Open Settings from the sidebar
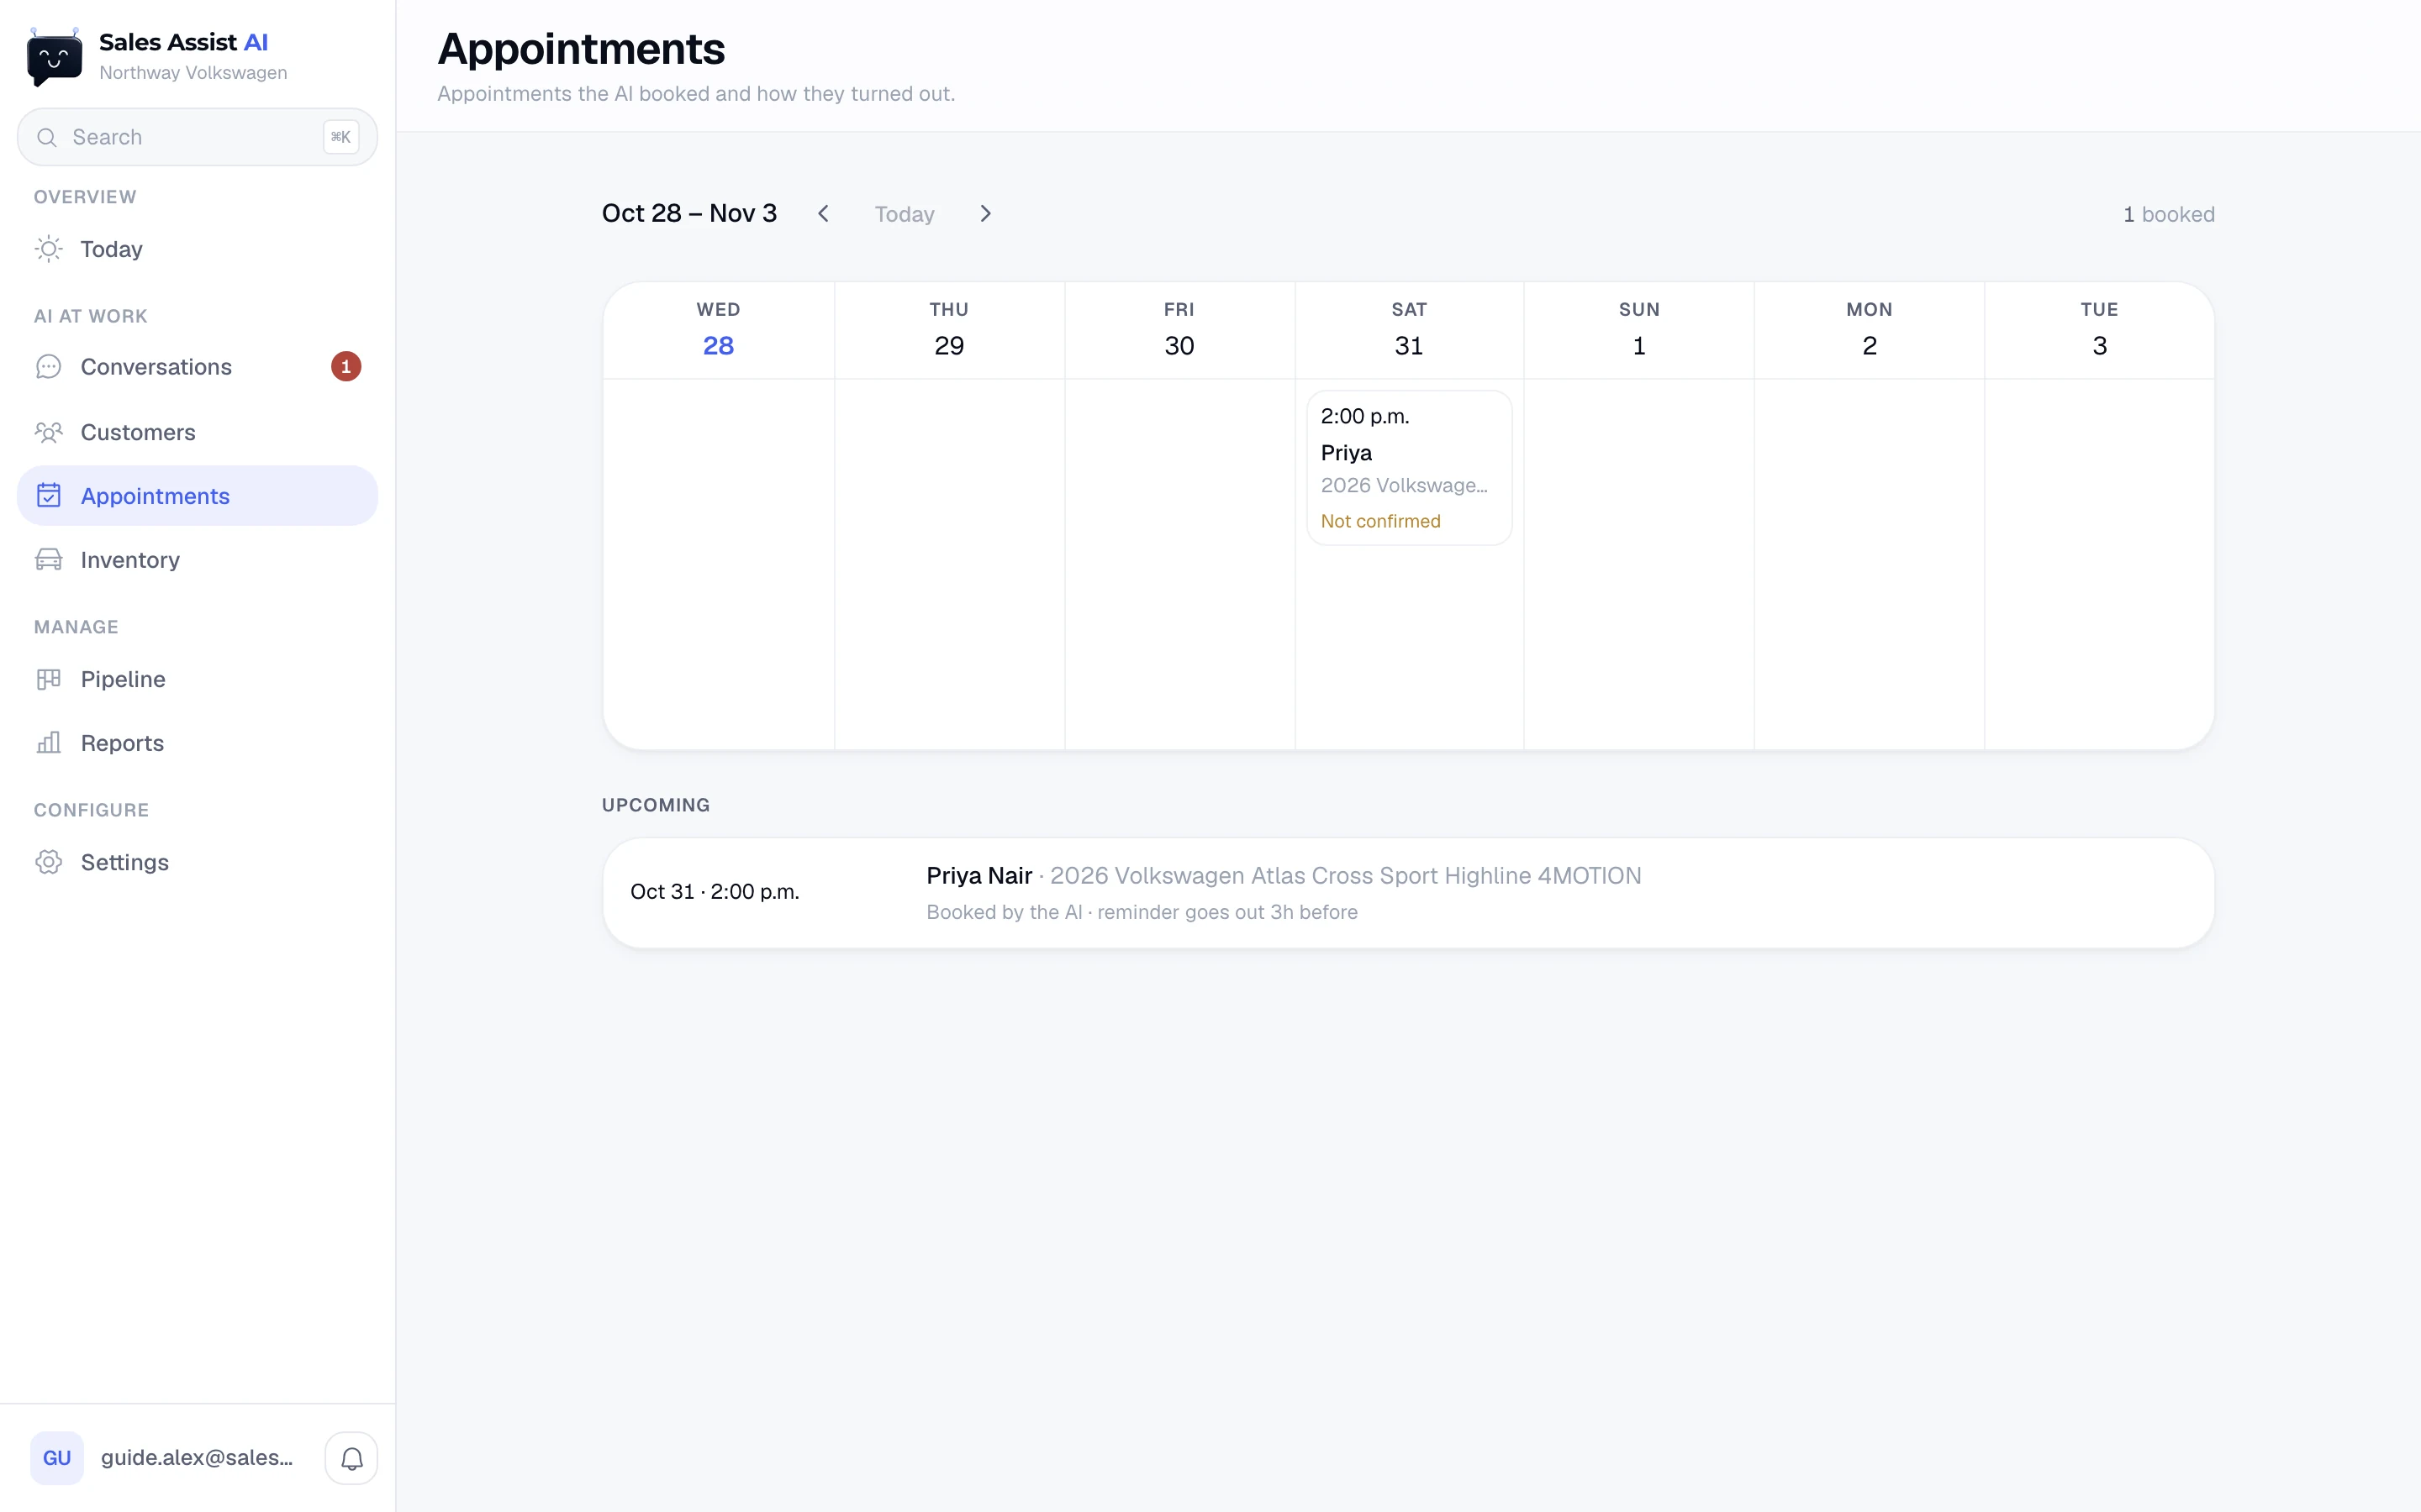Screen dimensions: 2421x1512 click(198, 862)
